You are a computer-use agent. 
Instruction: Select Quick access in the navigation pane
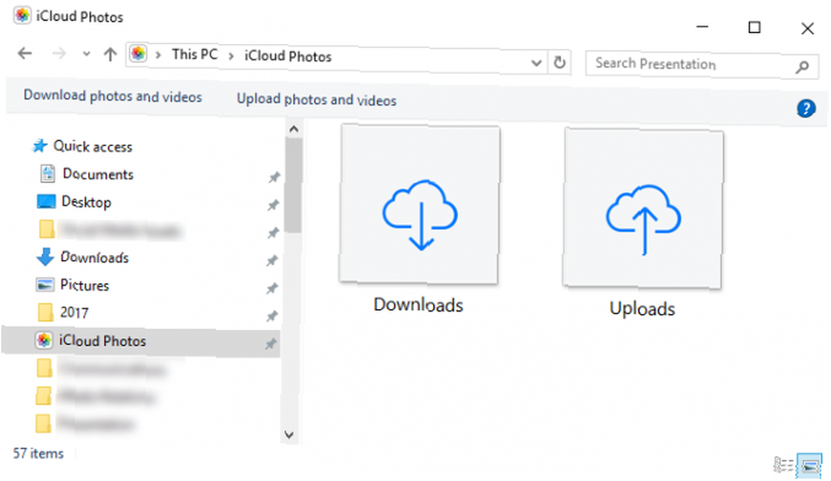93,147
